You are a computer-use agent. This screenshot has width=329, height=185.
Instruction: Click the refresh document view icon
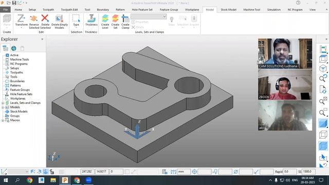tap(323, 89)
